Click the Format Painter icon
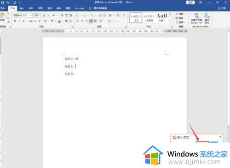 pos(8,23)
